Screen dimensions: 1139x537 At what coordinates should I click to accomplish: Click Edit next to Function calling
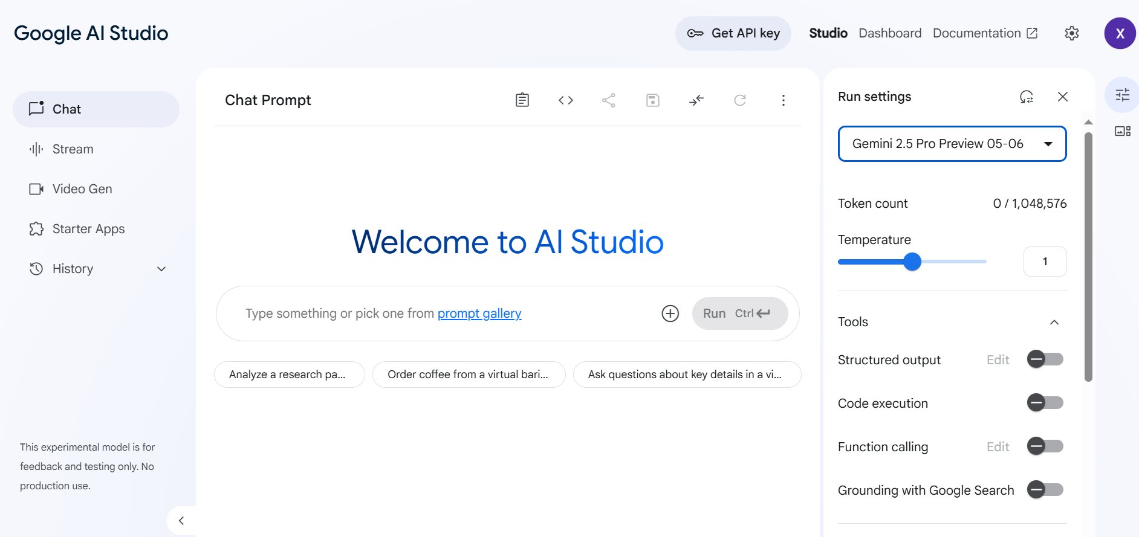click(x=998, y=447)
